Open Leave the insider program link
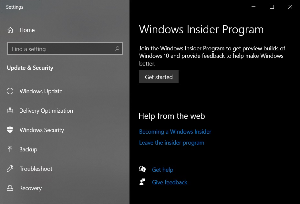Viewport: 300px width, 204px height. point(171,143)
